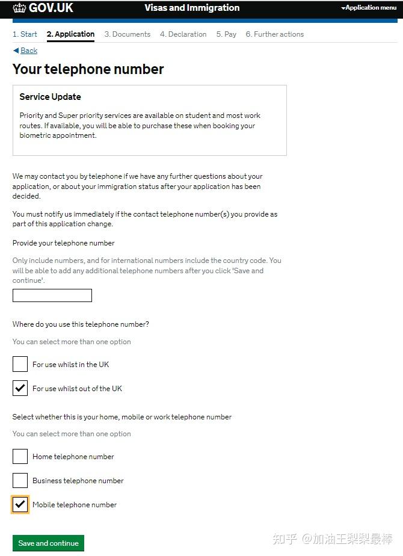Viewport: 403px width, 556px height.
Task: Click the GOV.UK crown logo
Action: [19, 8]
